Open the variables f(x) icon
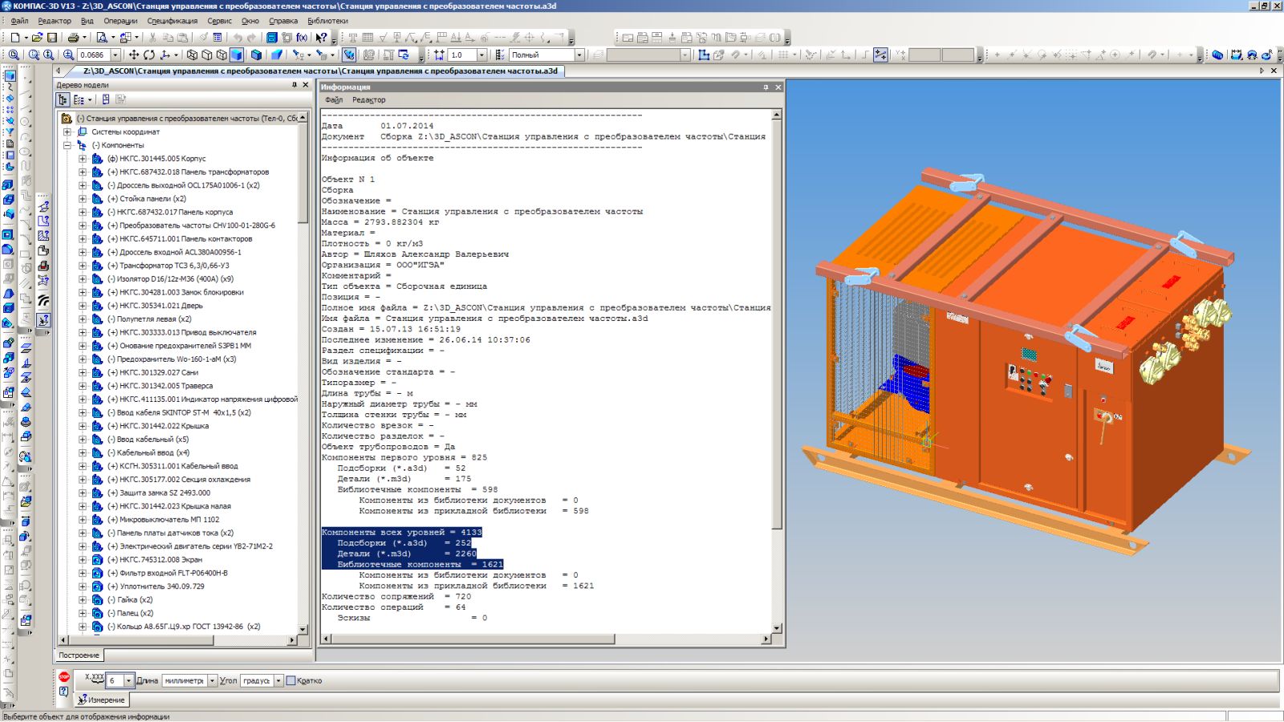Viewport: 1284px width, 722px height. 302,37
